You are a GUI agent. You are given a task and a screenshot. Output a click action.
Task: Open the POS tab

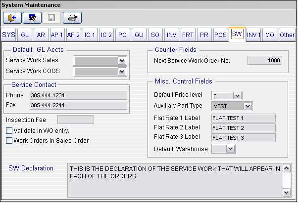[220, 35]
